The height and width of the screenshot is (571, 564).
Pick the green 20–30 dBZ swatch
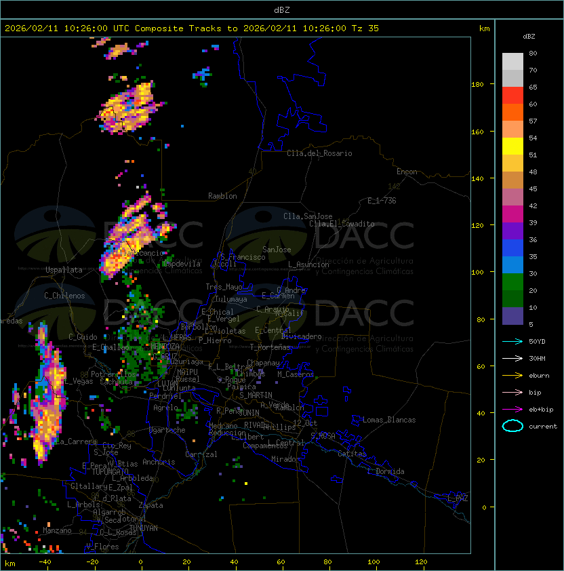click(512, 282)
